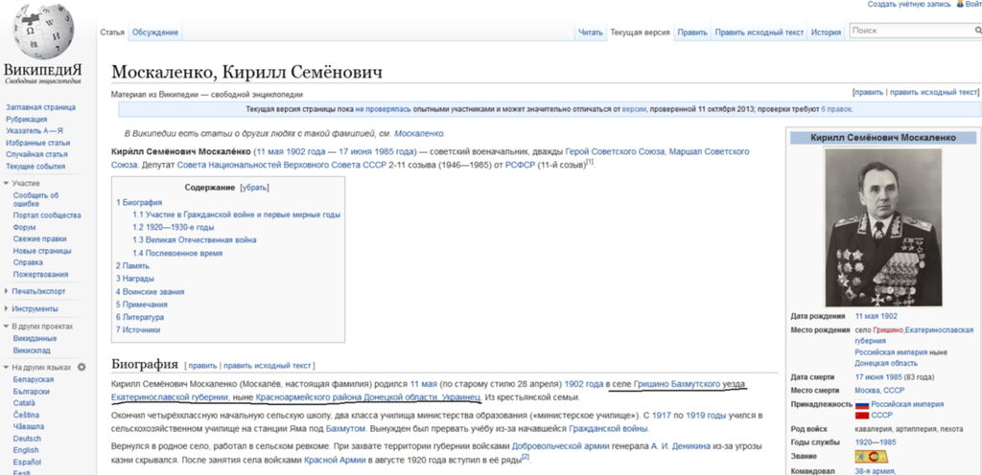982x475 pixels.
Task: Open Викисклад link
Action: (32, 351)
